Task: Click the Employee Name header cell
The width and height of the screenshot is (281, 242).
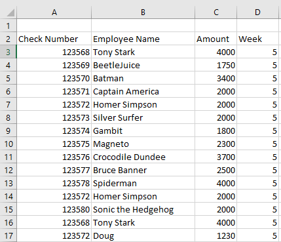Action: [x=143, y=39]
